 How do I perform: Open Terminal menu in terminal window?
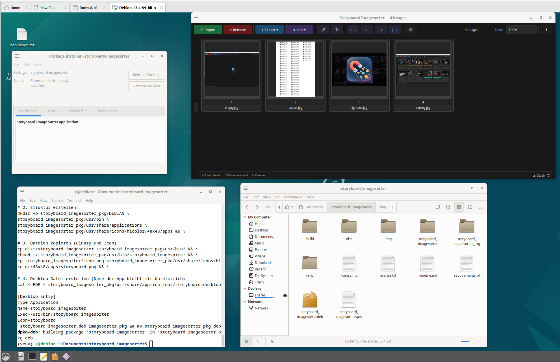[74, 200]
